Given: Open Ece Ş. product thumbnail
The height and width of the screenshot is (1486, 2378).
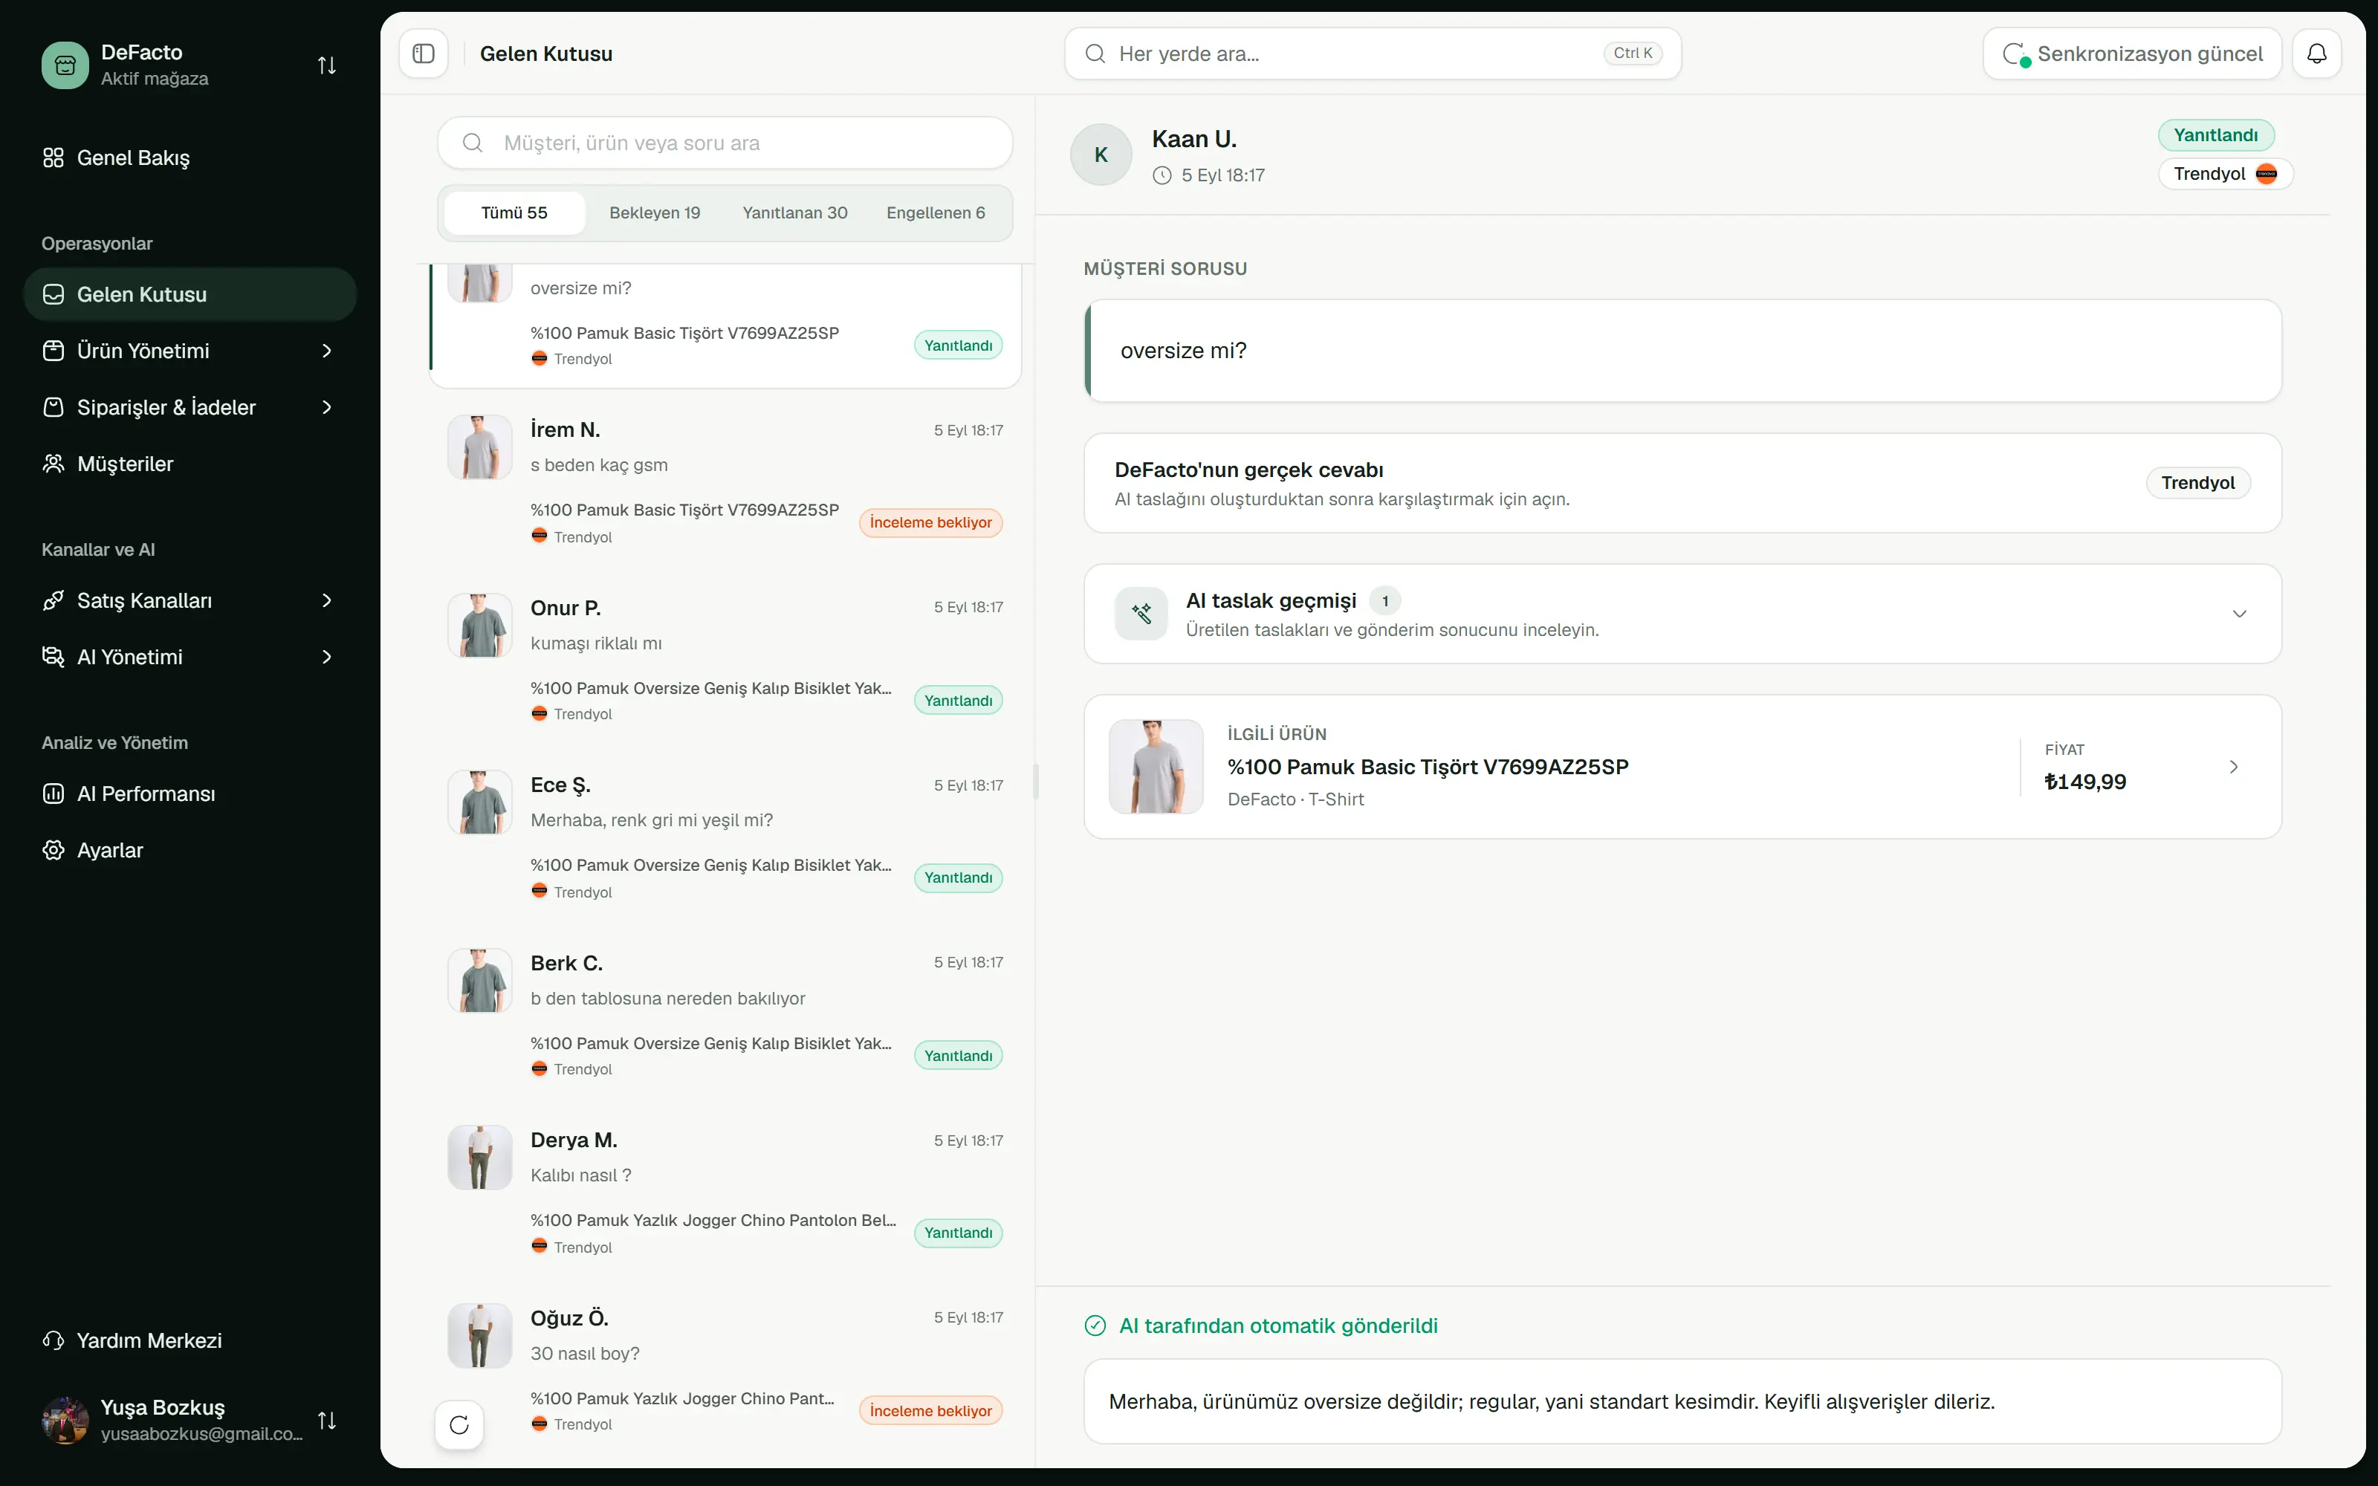Looking at the screenshot, I should pyautogui.click(x=479, y=802).
